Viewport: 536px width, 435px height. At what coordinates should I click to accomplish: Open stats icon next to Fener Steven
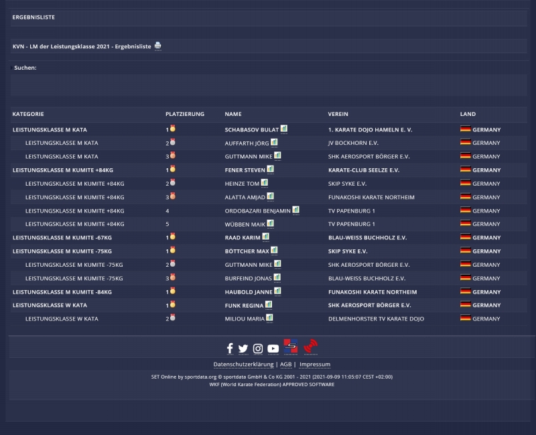pyautogui.click(x=270, y=170)
